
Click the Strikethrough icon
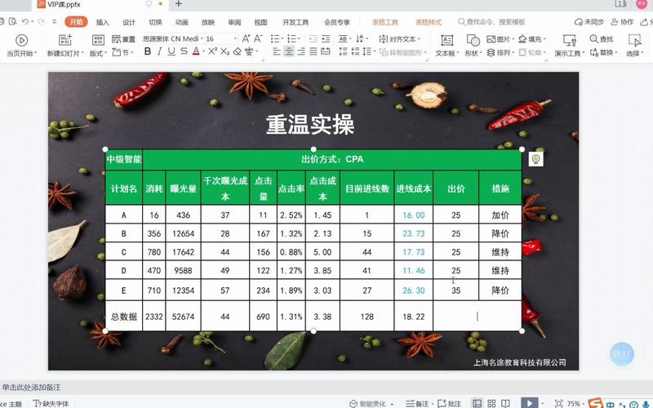click(184, 51)
